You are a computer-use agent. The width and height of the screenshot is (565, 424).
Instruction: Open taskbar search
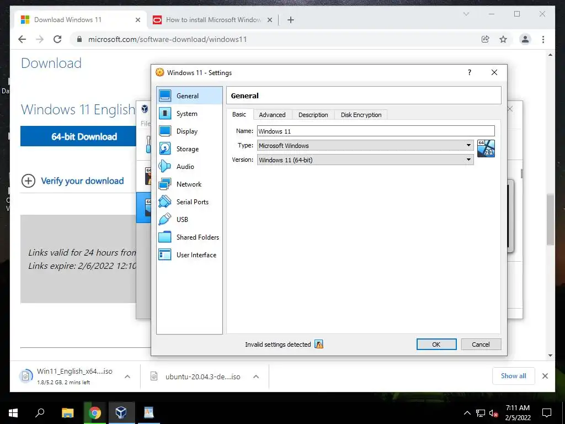40,412
